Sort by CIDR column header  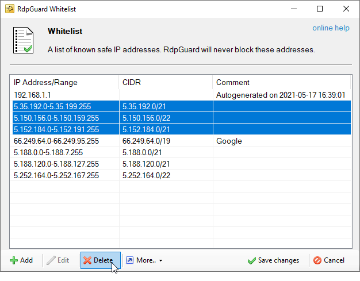click(x=166, y=82)
